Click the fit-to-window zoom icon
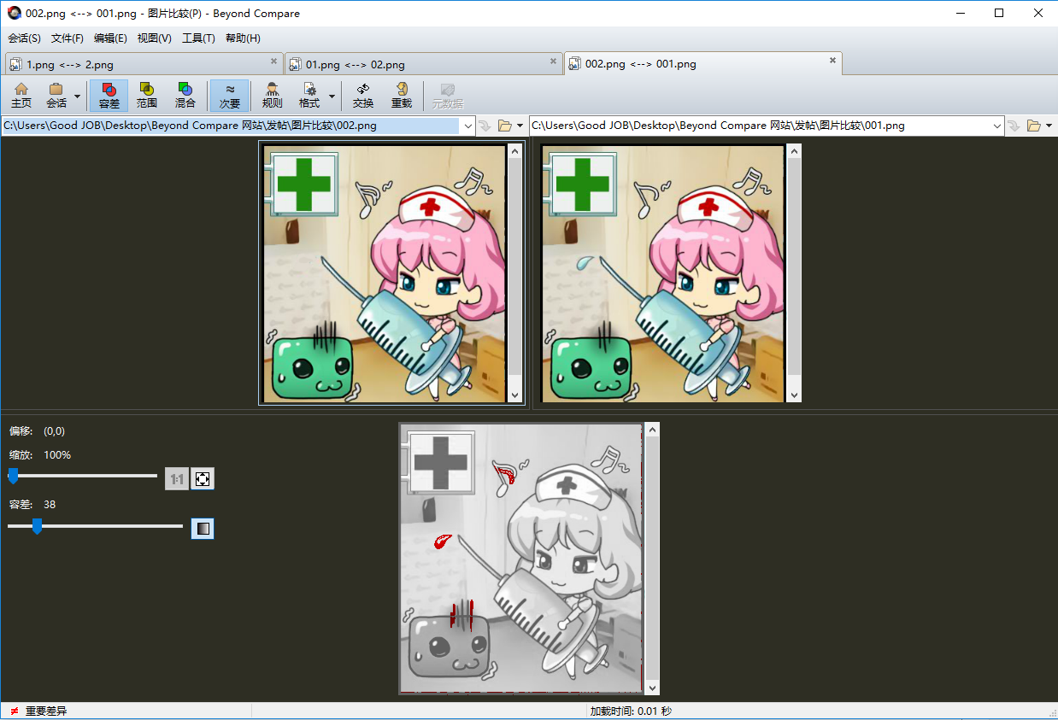This screenshot has width=1058, height=720. click(203, 479)
